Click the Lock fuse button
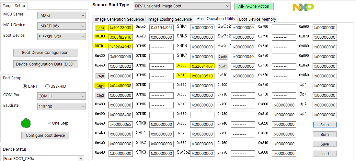356x161 pixels. point(100,28)
